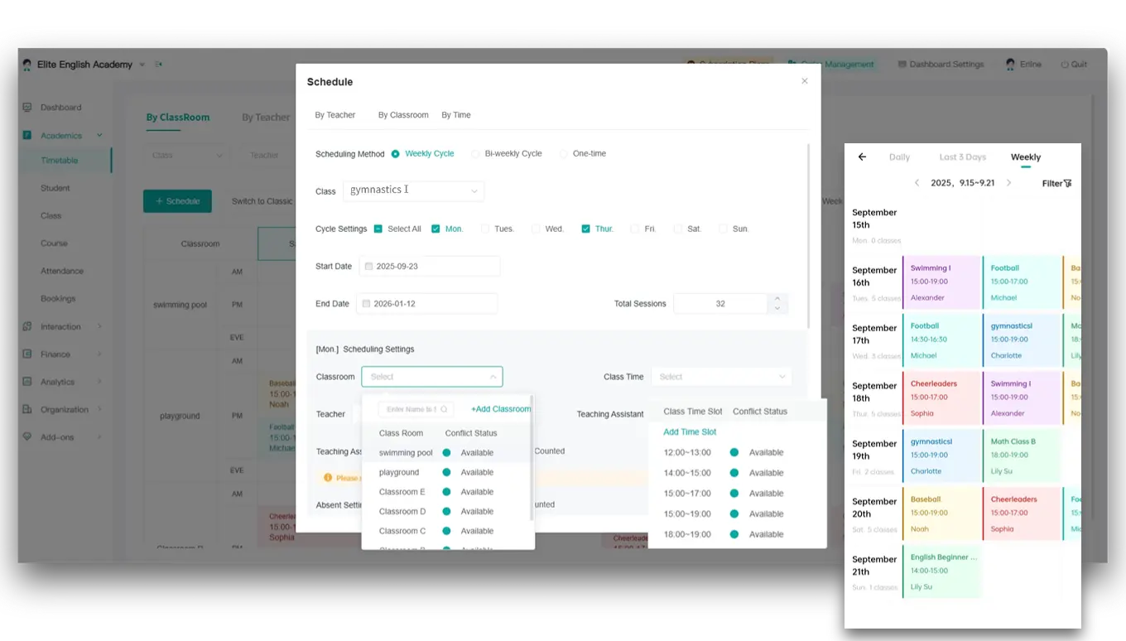1126x641 pixels.
Task: Check the Tues. cycle checkbox
Action: coord(485,229)
